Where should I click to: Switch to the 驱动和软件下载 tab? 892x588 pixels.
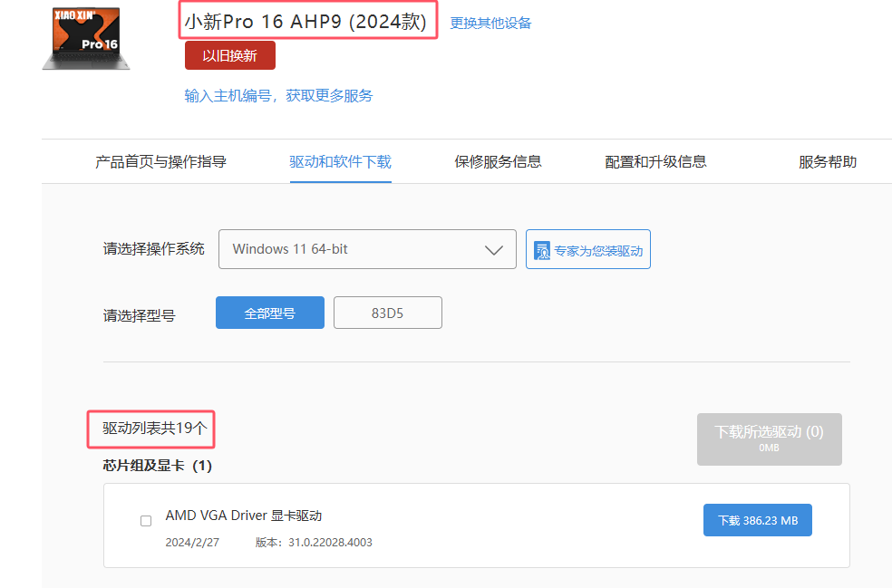pos(340,160)
